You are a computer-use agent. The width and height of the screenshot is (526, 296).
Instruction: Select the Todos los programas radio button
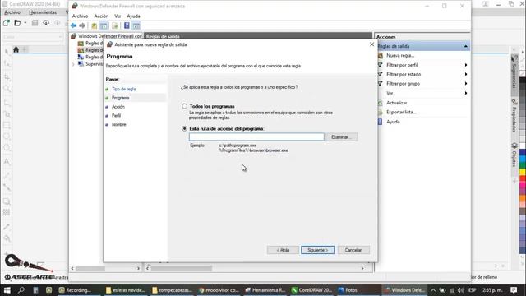pyautogui.click(x=184, y=106)
